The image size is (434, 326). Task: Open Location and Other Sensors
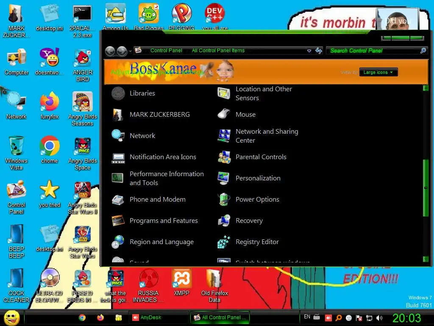[x=255, y=93]
